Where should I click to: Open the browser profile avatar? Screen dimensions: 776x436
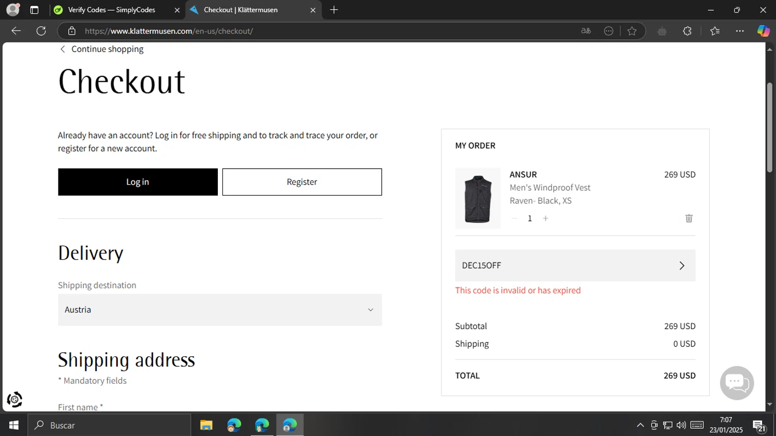pos(13,9)
